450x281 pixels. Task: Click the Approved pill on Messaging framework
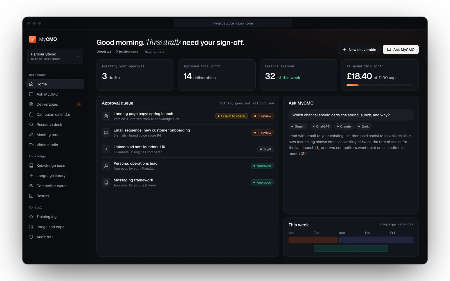(x=262, y=182)
